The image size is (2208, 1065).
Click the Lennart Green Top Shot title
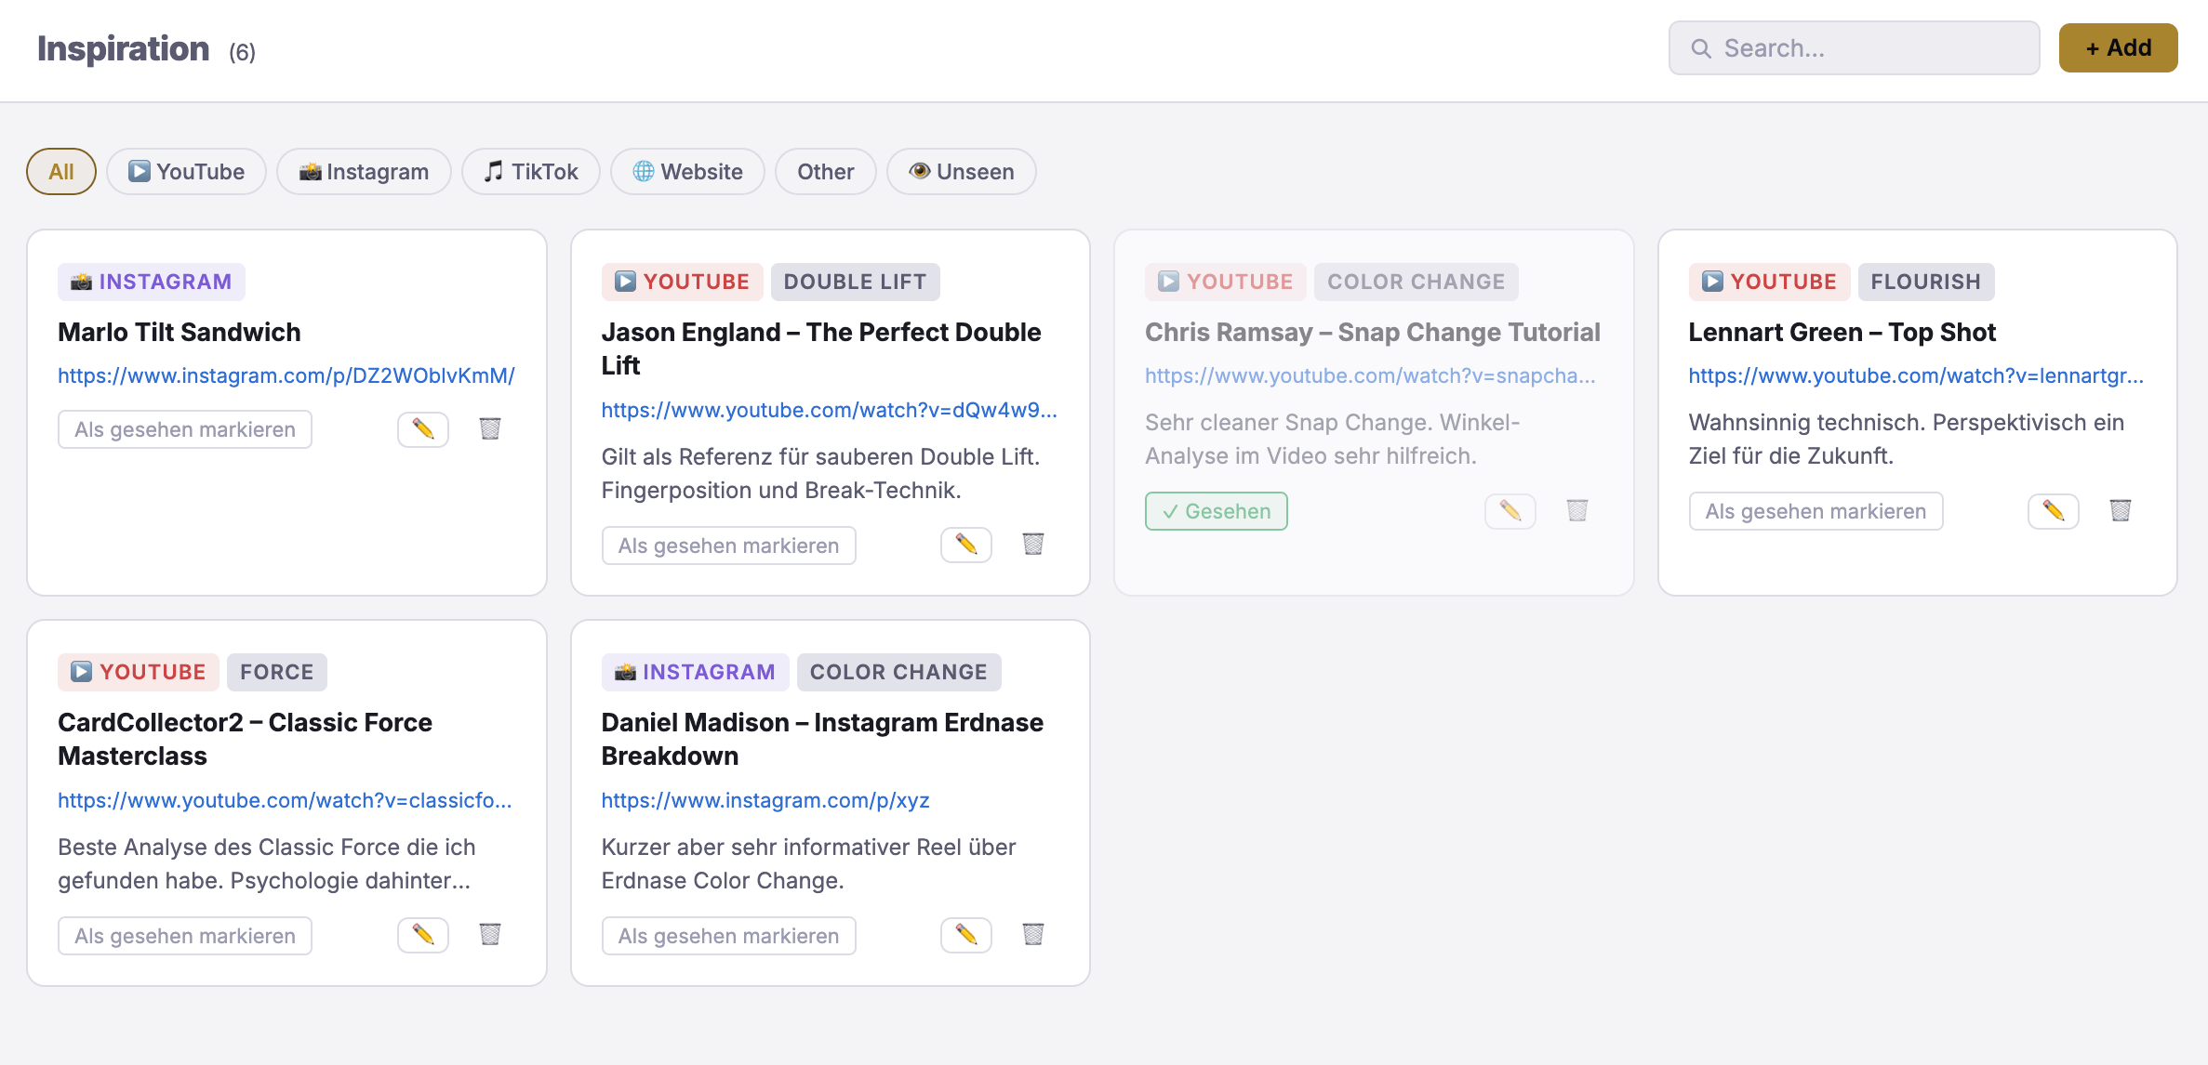click(x=1842, y=332)
